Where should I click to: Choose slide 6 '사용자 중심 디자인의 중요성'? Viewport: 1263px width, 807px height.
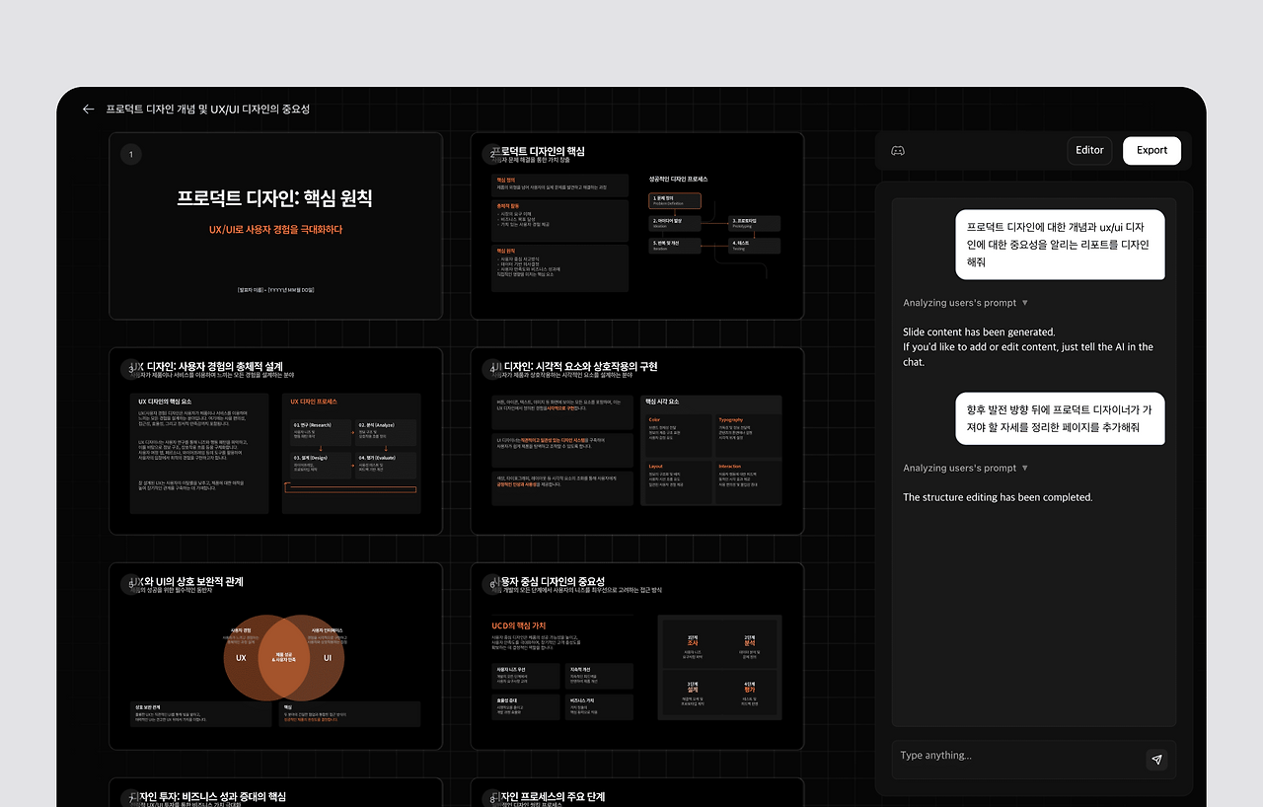637,656
